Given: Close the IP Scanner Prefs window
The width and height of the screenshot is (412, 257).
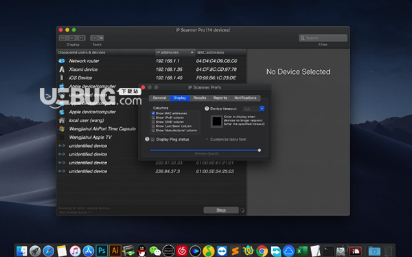Looking at the screenshot, I should (x=144, y=87).
